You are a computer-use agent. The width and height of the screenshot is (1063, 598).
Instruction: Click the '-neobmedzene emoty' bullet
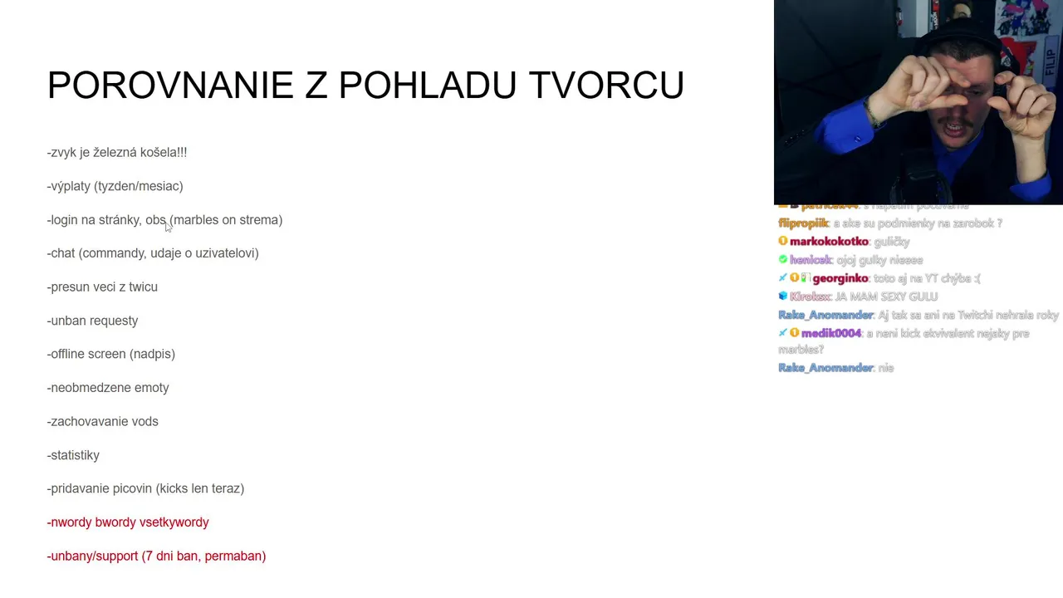108,388
